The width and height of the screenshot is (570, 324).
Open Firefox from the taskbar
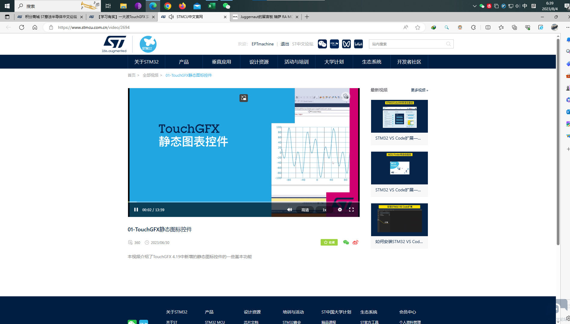tap(182, 6)
